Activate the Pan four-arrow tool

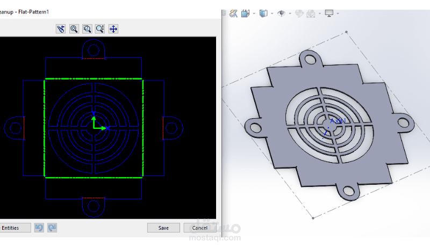(113, 29)
